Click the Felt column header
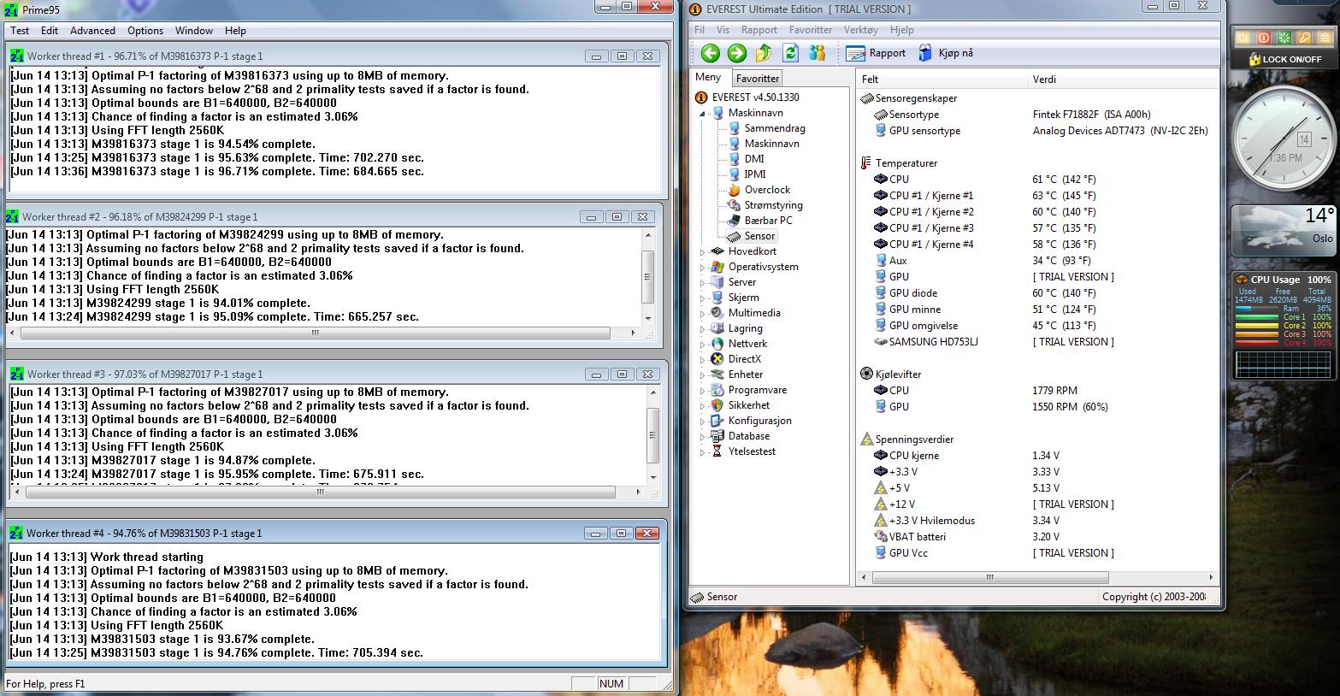This screenshot has width=1340, height=696. (942, 79)
